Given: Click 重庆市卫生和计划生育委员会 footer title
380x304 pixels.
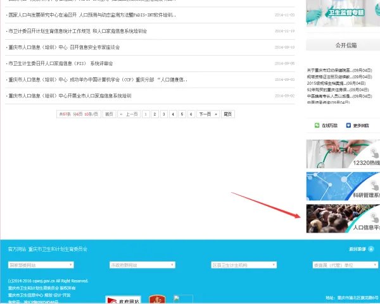Looking at the screenshot, I should pyautogui.click(x=58, y=249).
